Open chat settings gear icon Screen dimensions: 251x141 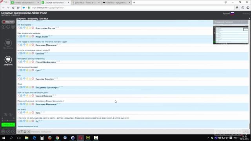click(19, 132)
